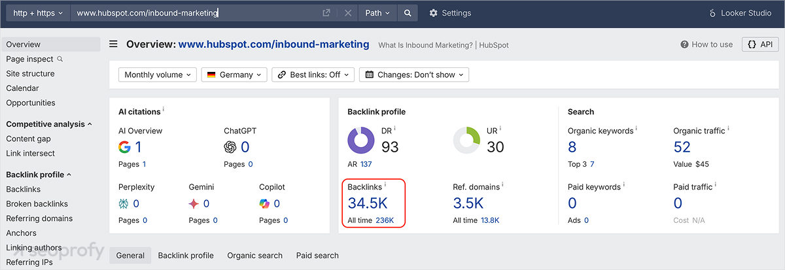Show info tooltip next to Ref. domains
The width and height of the screenshot is (785, 270).
[x=502, y=185]
